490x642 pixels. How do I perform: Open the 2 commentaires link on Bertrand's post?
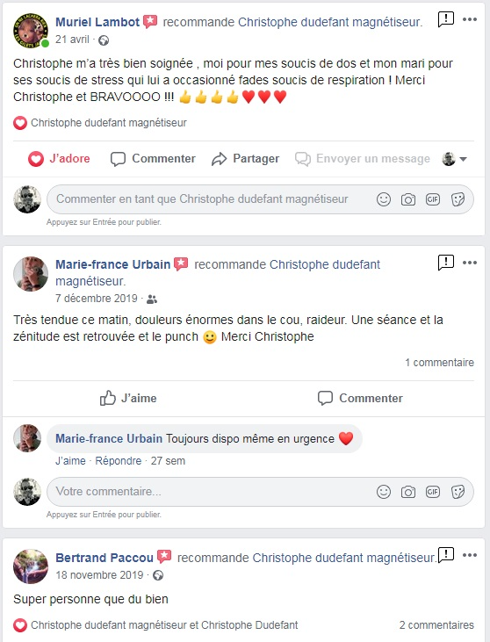click(436, 624)
